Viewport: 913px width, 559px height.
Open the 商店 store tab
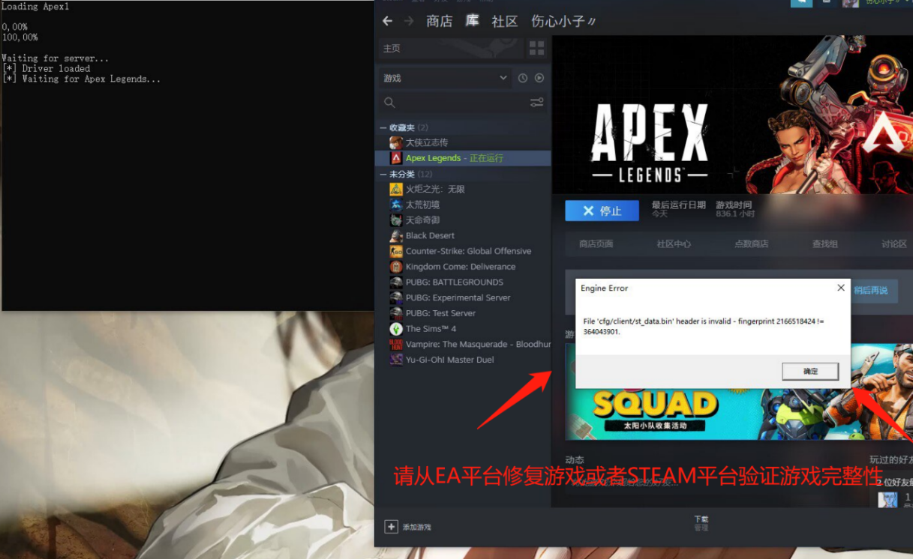[439, 21]
